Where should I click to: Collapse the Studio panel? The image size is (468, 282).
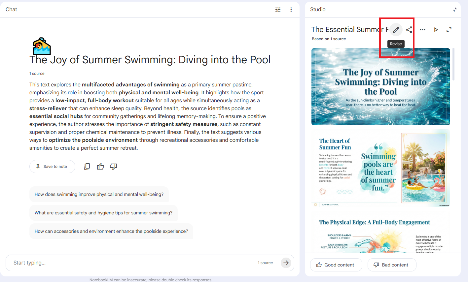(455, 10)
